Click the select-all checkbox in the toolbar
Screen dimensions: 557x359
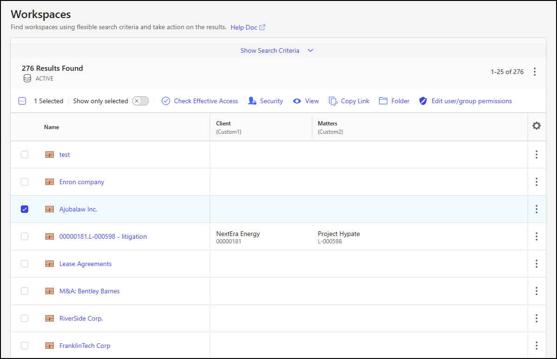click(x=22, y=101)
